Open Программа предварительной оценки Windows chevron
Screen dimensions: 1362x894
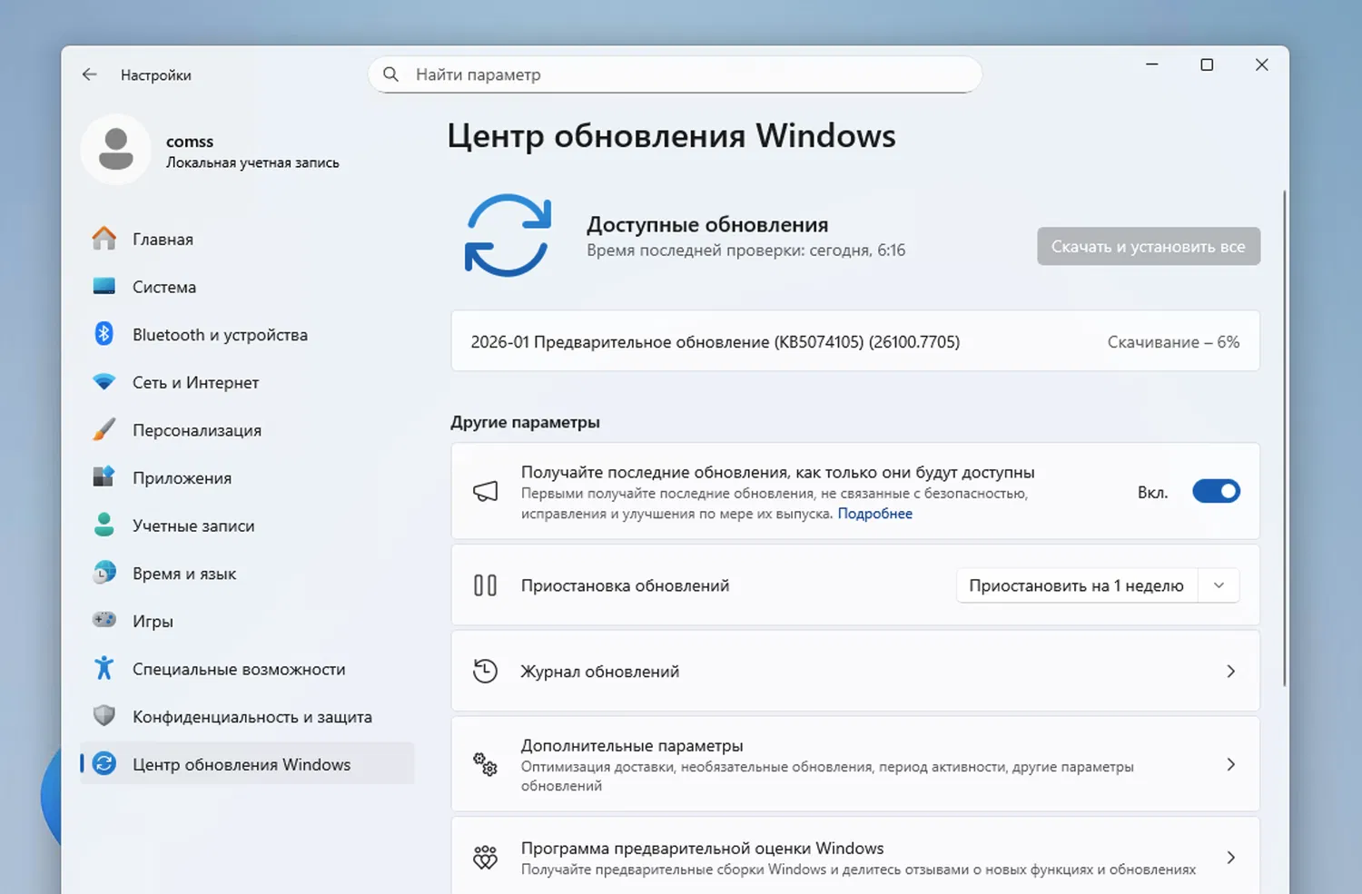coord(1231,858)
